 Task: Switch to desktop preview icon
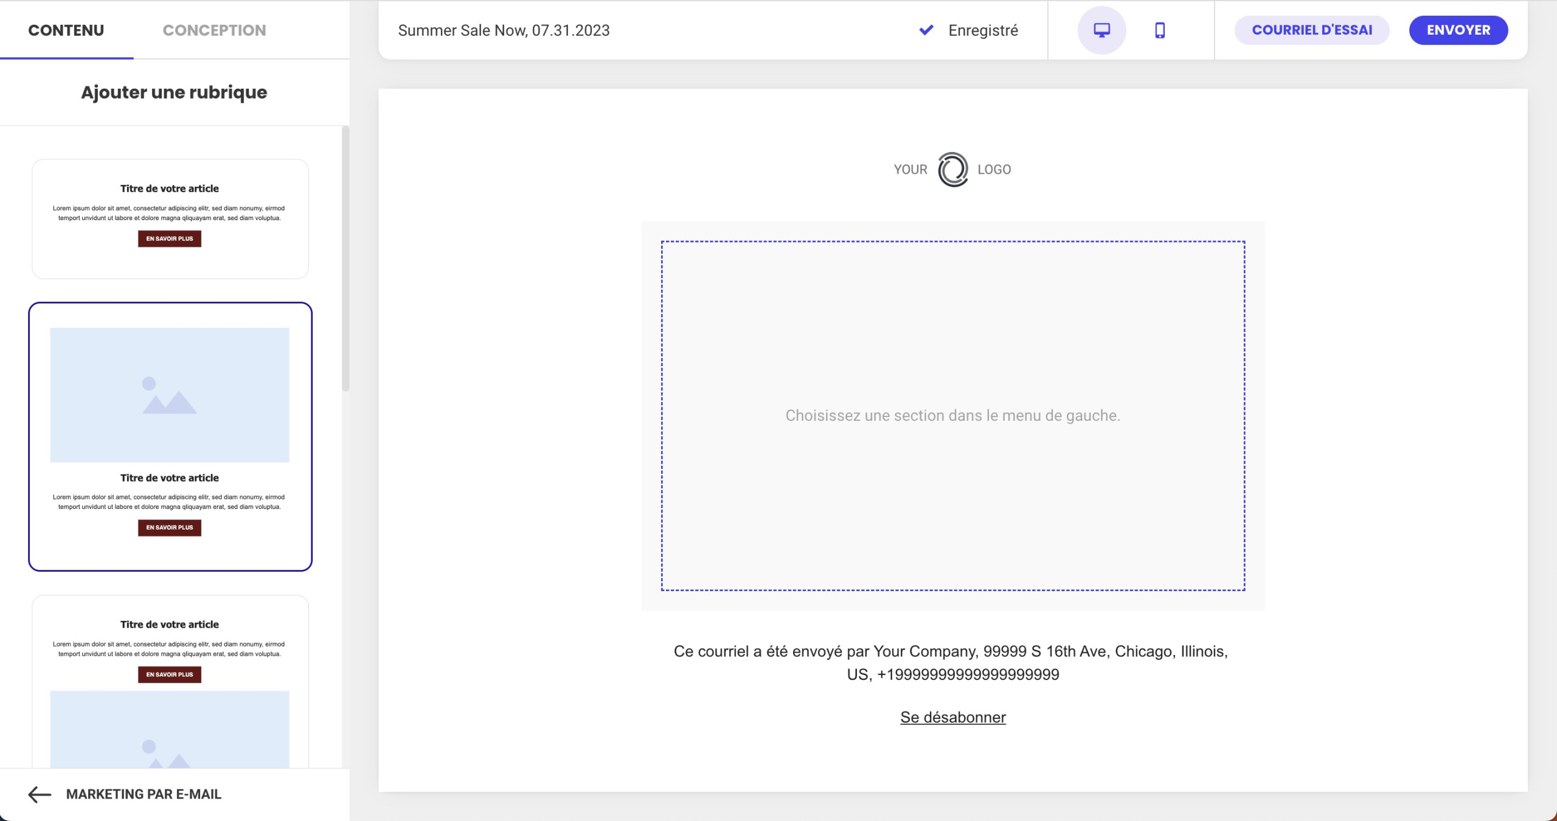1101,30
